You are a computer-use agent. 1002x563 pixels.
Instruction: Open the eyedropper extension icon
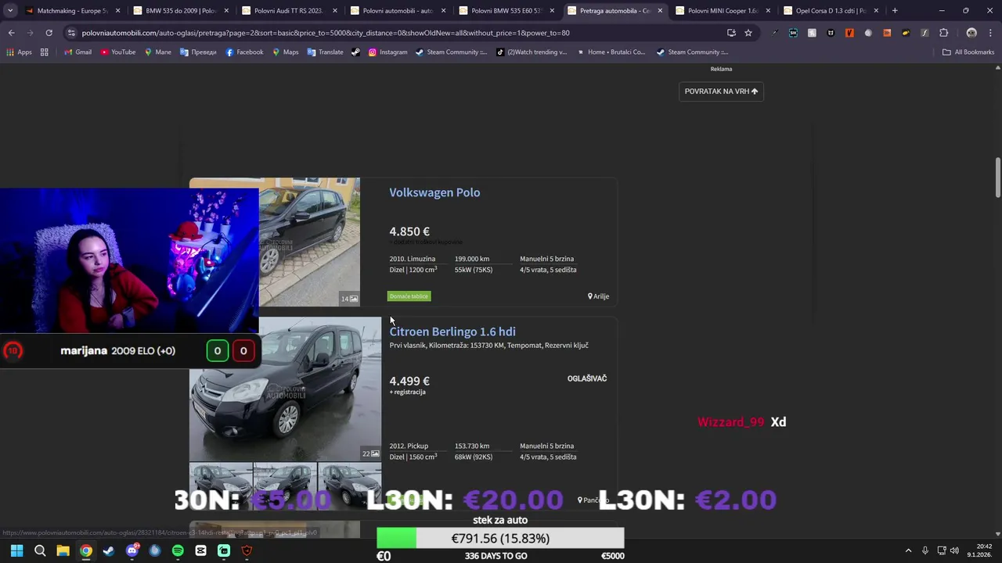click(774, 33)
